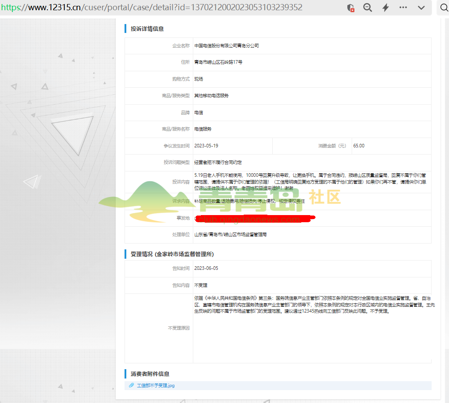Click the URL in the address bar
This screenshot has width=449, height=403.
(x=152, y=8)
